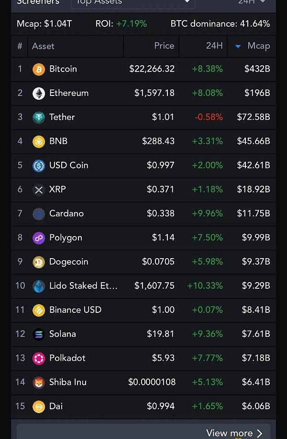Click the Tether logo icon
This screenshot has width=287, height=439.
pyautogui.click(x=39, y=117)
